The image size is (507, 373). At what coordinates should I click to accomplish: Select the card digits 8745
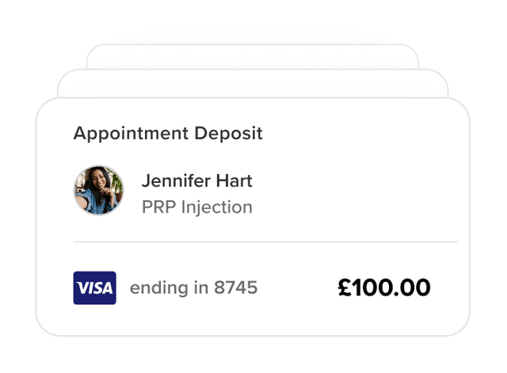point(236,287)
